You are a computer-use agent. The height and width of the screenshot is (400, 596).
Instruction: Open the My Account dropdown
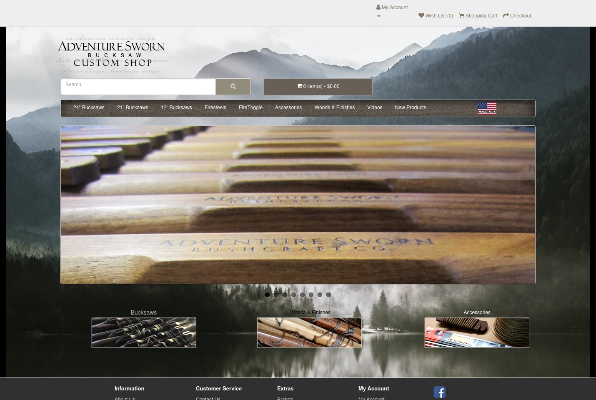392,11
